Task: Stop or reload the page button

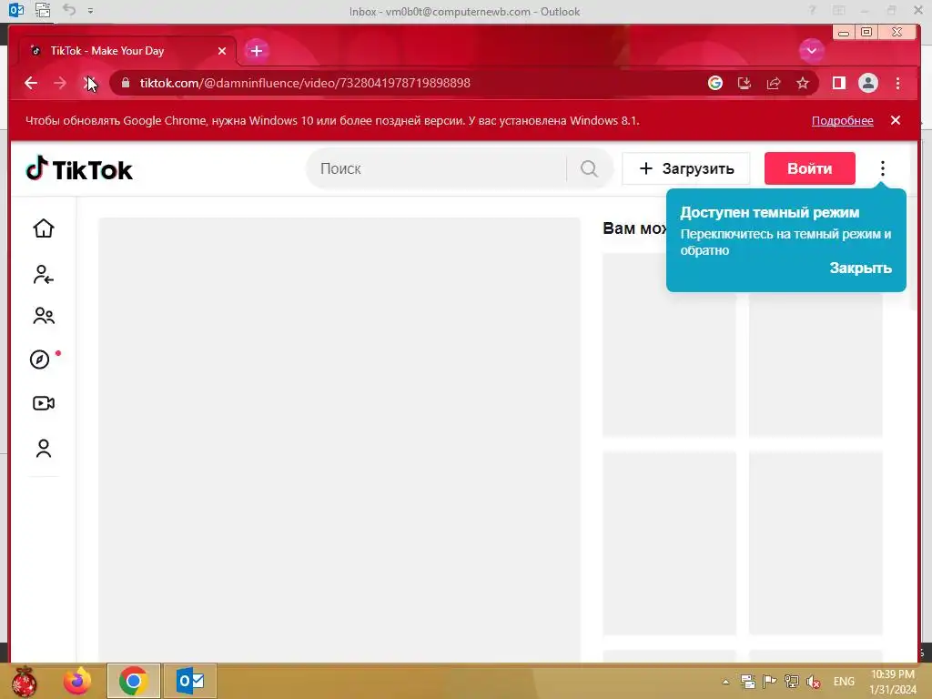Action: point(89,83)
